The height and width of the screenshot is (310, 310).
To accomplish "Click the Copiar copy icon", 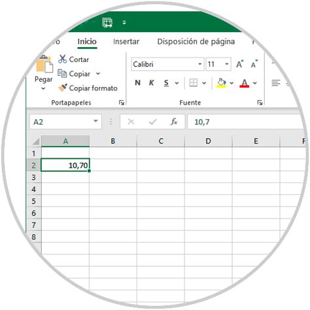I will pyautogui.click(x=62, y=73).
